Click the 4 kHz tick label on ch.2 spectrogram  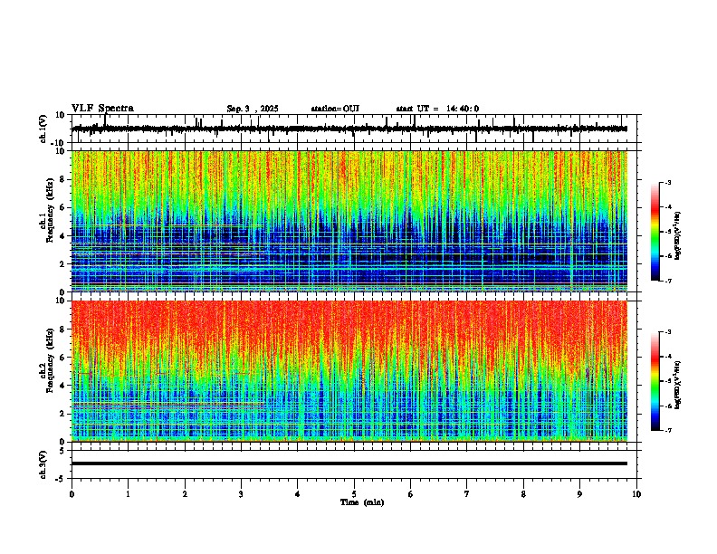pos(62,386)
